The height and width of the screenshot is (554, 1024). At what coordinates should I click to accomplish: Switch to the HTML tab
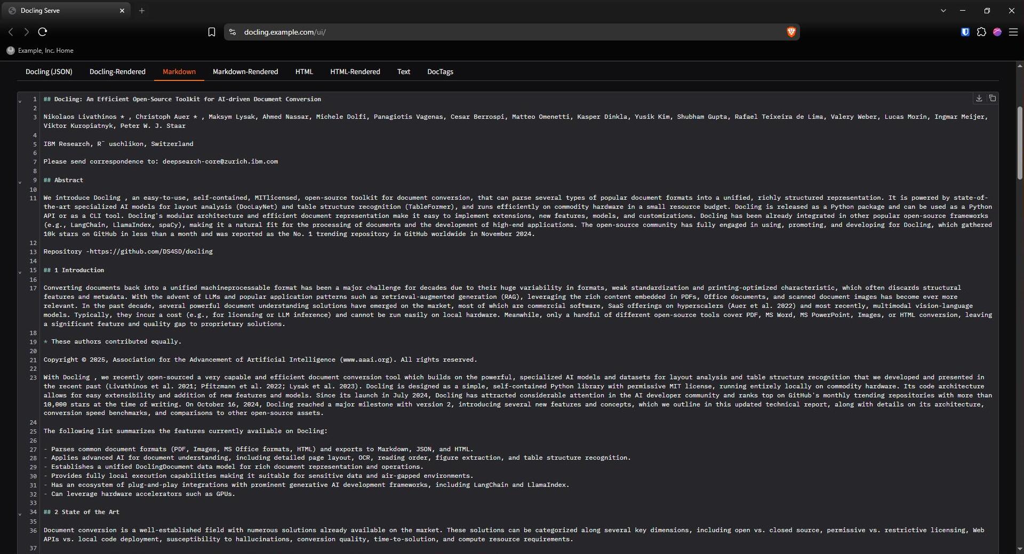point(304,71)
